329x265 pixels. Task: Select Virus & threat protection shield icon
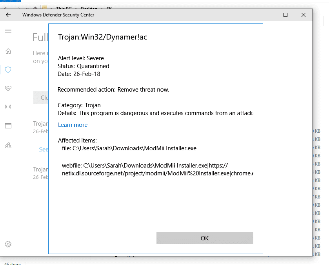(x=8, y=70)
